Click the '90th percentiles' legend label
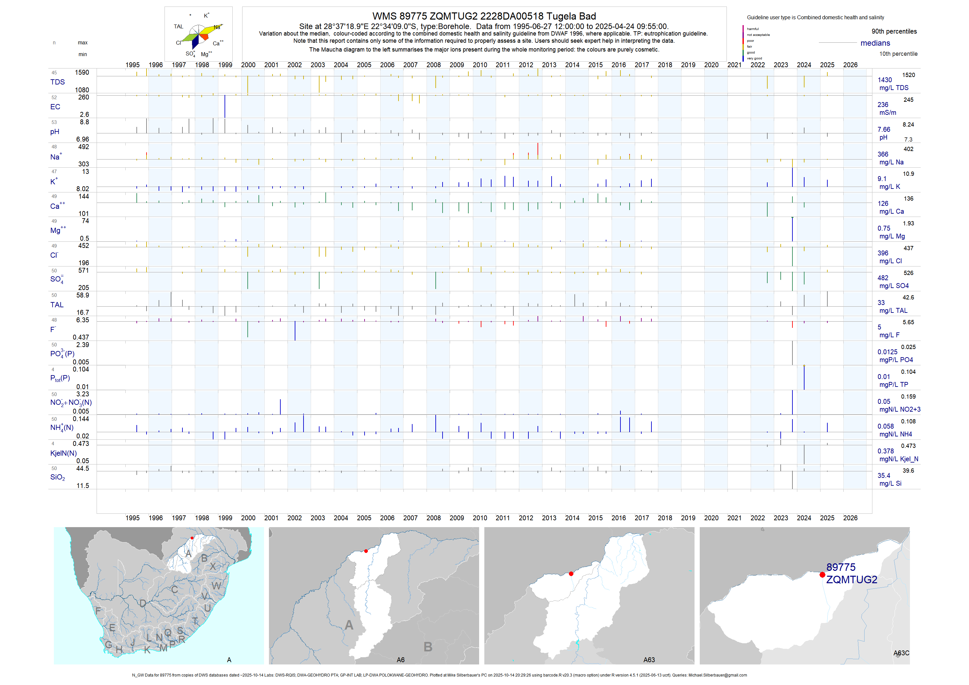Viewport: 969px width, 685px height. click(894, 31)
